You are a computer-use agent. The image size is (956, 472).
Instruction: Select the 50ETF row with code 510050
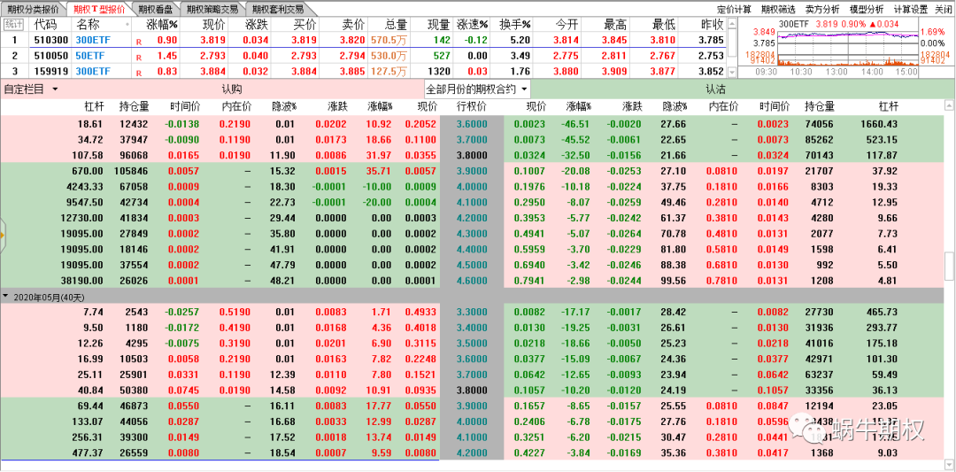[364, 56]
